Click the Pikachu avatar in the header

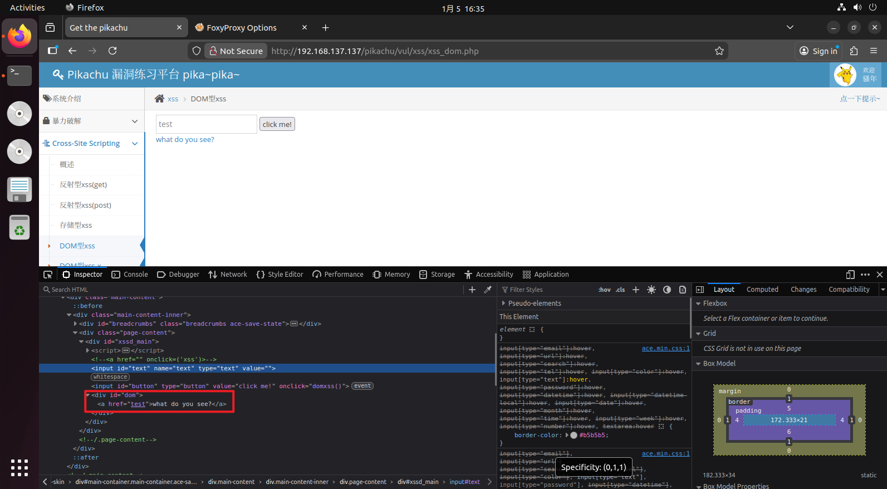pos(845,75)
